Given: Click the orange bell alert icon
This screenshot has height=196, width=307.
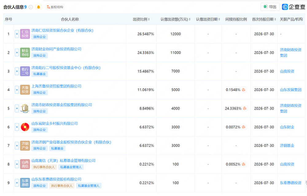Looking at the screenshot, I should tap(39, 7).
